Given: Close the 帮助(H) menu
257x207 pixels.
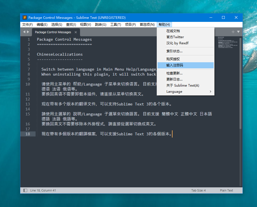Looking at the screenshot, I should pyautogui.click(x=164, y=24).
